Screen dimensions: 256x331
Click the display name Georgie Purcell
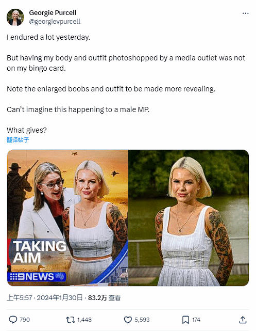(x=53, y=13)
